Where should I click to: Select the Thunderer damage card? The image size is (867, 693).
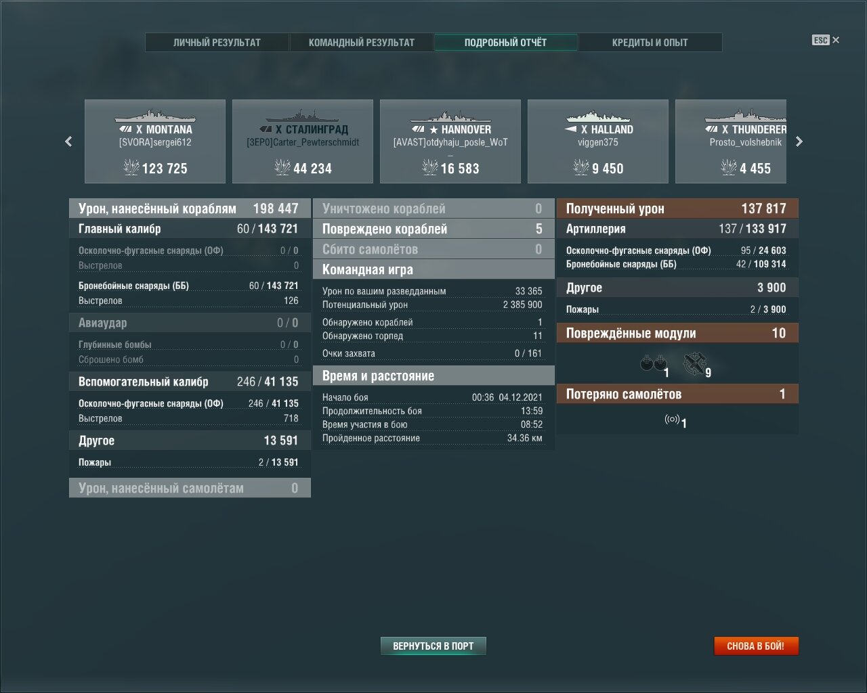coord(731,141)
